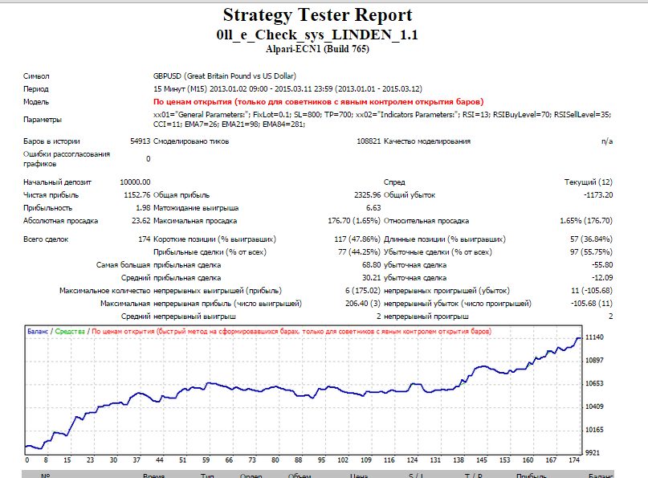Click the absolute drawdown value '23.62'
Viewport: 648px width, 478px height.
click(141, 220)
